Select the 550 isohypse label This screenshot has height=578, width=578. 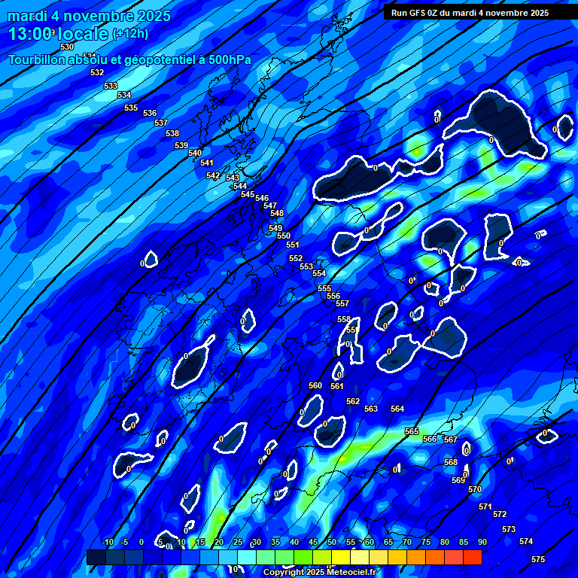(284, 236)
